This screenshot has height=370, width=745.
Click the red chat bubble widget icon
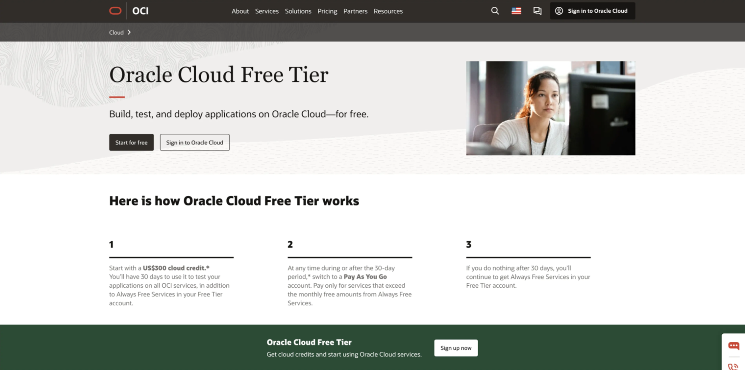733,345
